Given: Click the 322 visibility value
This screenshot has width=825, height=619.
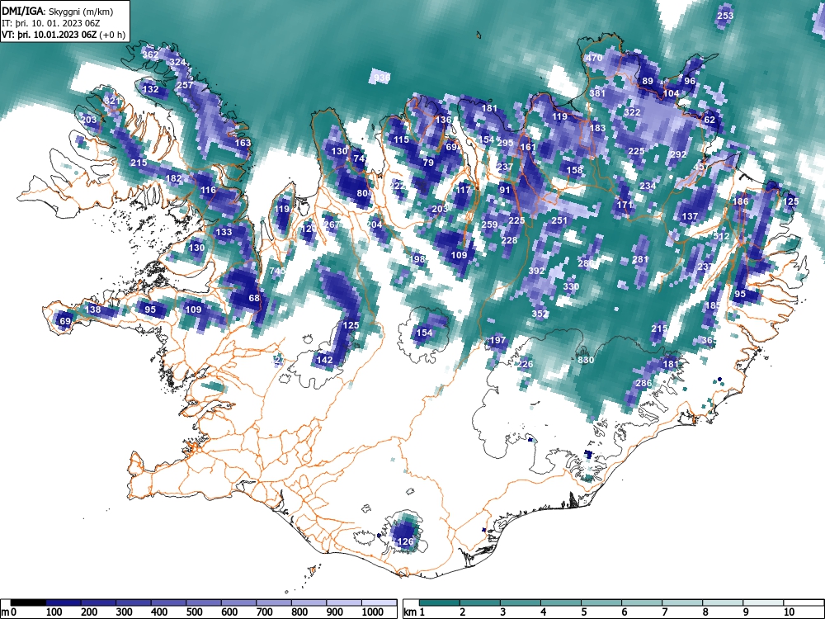Looking at the screenshot, I should coord(632,112).
